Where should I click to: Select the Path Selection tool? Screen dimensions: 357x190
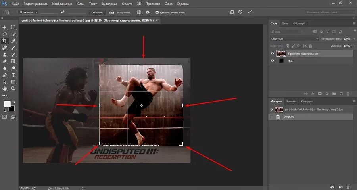[4, 82]
